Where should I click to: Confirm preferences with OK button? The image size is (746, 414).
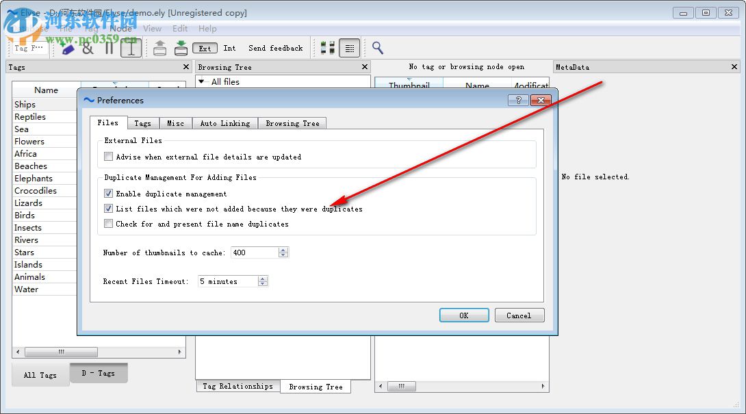[x=464, y=315]
